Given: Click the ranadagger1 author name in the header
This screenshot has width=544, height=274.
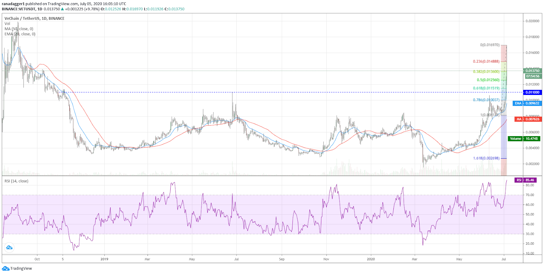Looking at the screenshot, I should click(13, 4).
